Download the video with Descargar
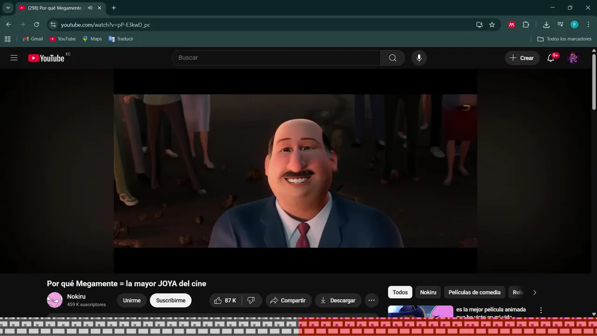Viewport: 597px width, 336px height. [x=338, y=301]
